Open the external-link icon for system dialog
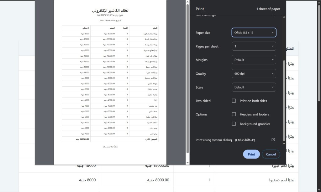 pos(273,140)
